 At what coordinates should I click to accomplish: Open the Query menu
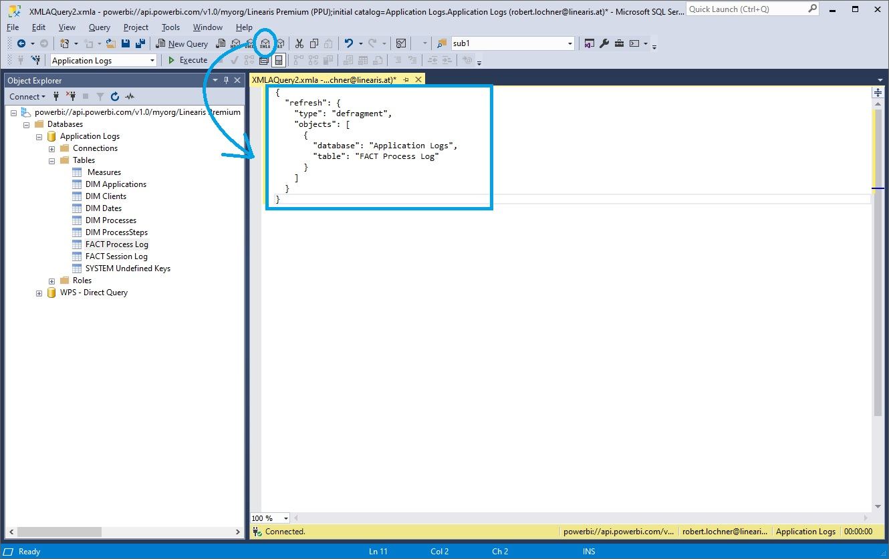click(99, 27)
